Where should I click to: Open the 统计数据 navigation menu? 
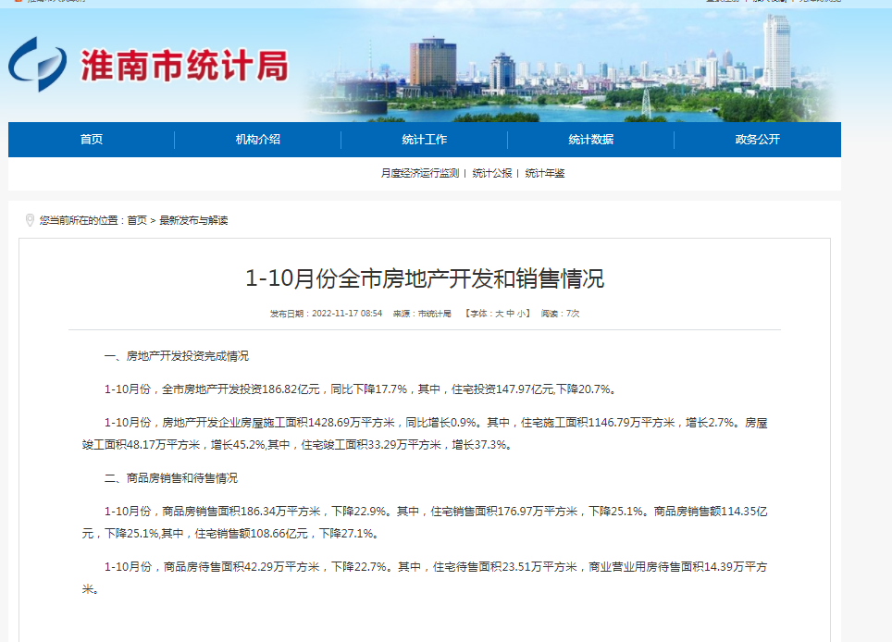(590, 139)
